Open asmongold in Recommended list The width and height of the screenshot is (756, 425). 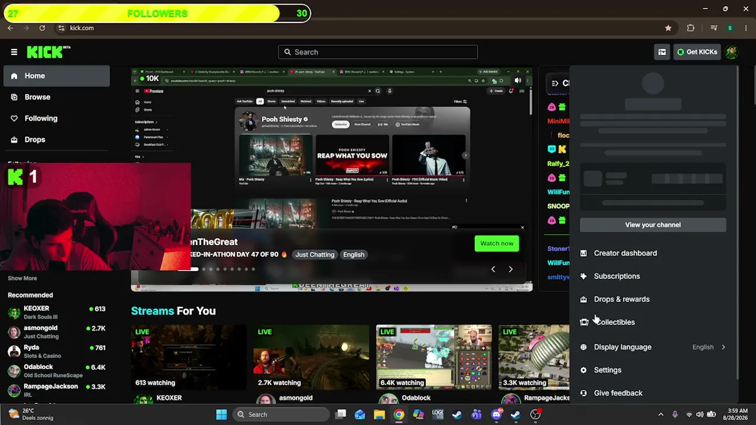(x=56, y=332)
